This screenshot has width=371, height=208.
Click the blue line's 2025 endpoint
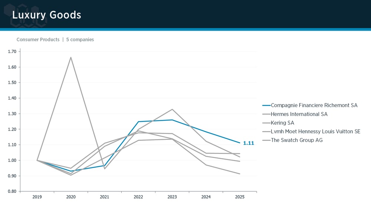pyautogui.click(x=240, y=143)
